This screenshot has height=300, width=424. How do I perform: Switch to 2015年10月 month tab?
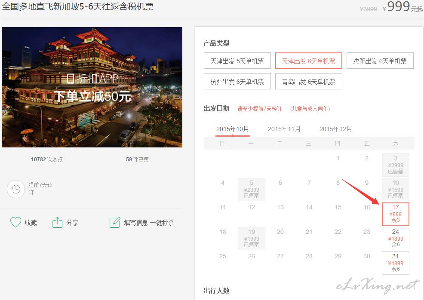[233, 129]
